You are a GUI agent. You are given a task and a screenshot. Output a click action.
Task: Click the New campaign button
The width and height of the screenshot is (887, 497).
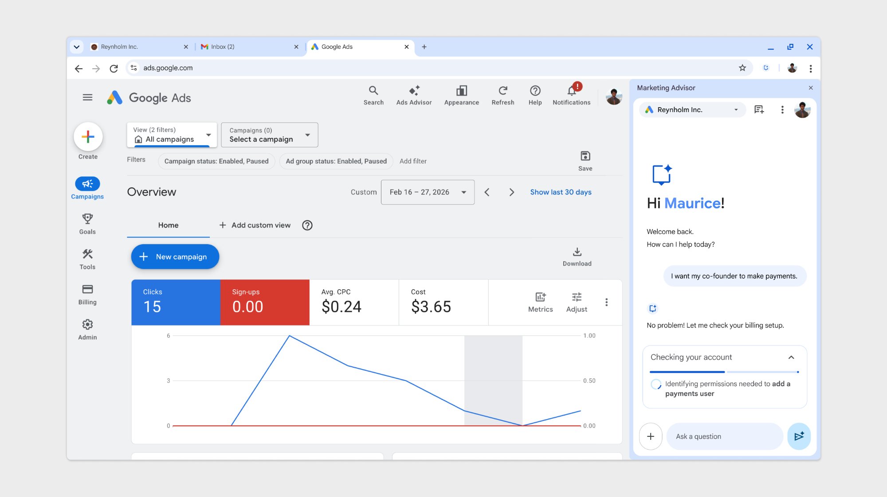175,256
